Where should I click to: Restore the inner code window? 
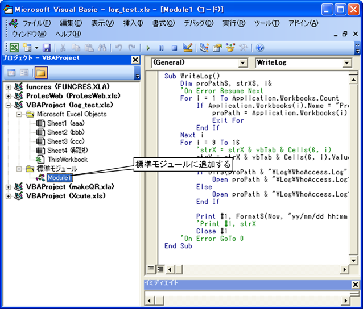(x=345, y=34)
